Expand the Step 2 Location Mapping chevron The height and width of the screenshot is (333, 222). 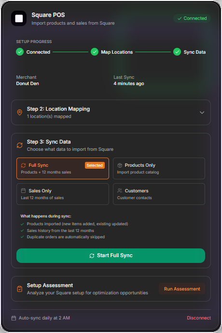pyautogui.click(x=202, y=112)
